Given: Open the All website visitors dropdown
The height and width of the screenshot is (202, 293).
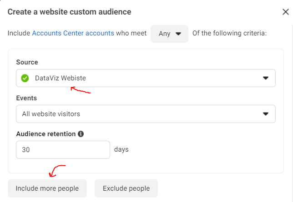Looking at the screenshot, I should pos(136,114).
